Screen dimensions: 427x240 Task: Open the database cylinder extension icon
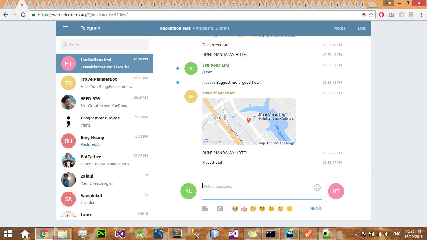pyautogui.click(x=411, y=15)
